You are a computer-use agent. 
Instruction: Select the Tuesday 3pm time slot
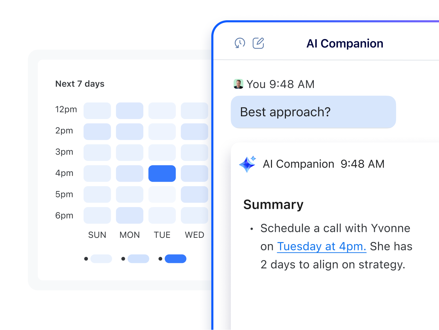point(162,153)
